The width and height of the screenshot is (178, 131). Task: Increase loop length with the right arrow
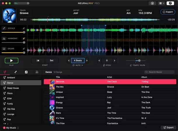tap(87, 61)
